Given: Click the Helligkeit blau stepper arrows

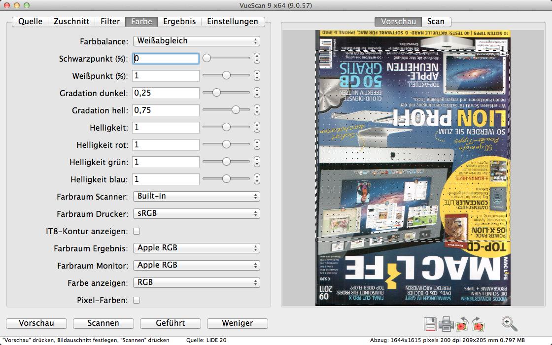Looking at the screenshot, I should [x=257, y=179].
